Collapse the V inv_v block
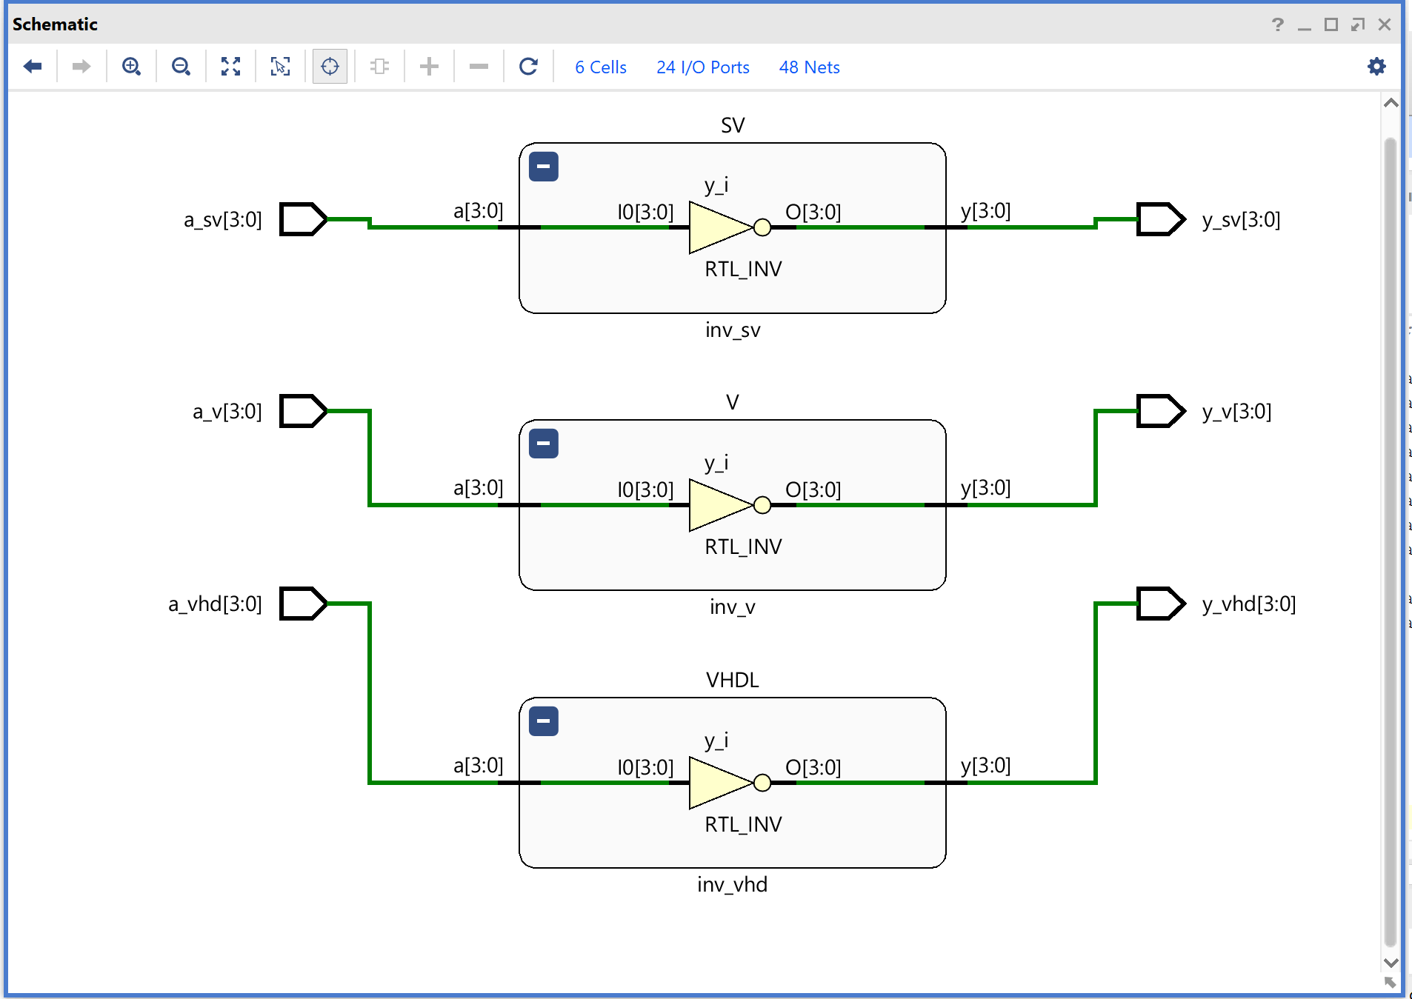 click(x=543, y=444)
